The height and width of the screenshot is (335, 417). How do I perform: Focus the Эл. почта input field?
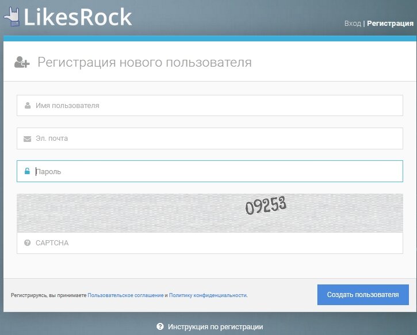click(x=210, y=138)
